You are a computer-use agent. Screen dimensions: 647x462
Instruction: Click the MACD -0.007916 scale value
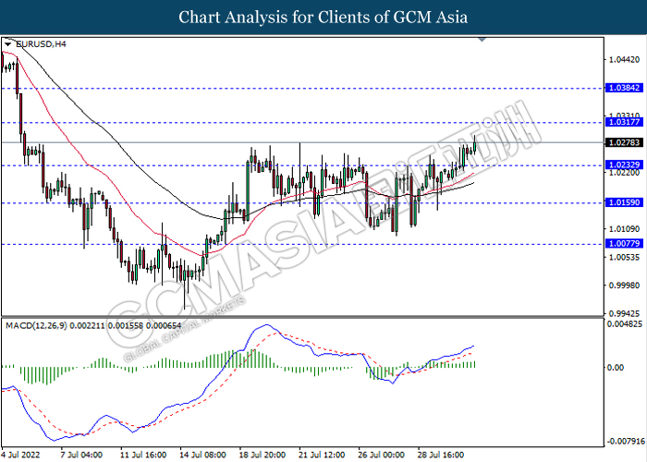click(x=626, y=442)
